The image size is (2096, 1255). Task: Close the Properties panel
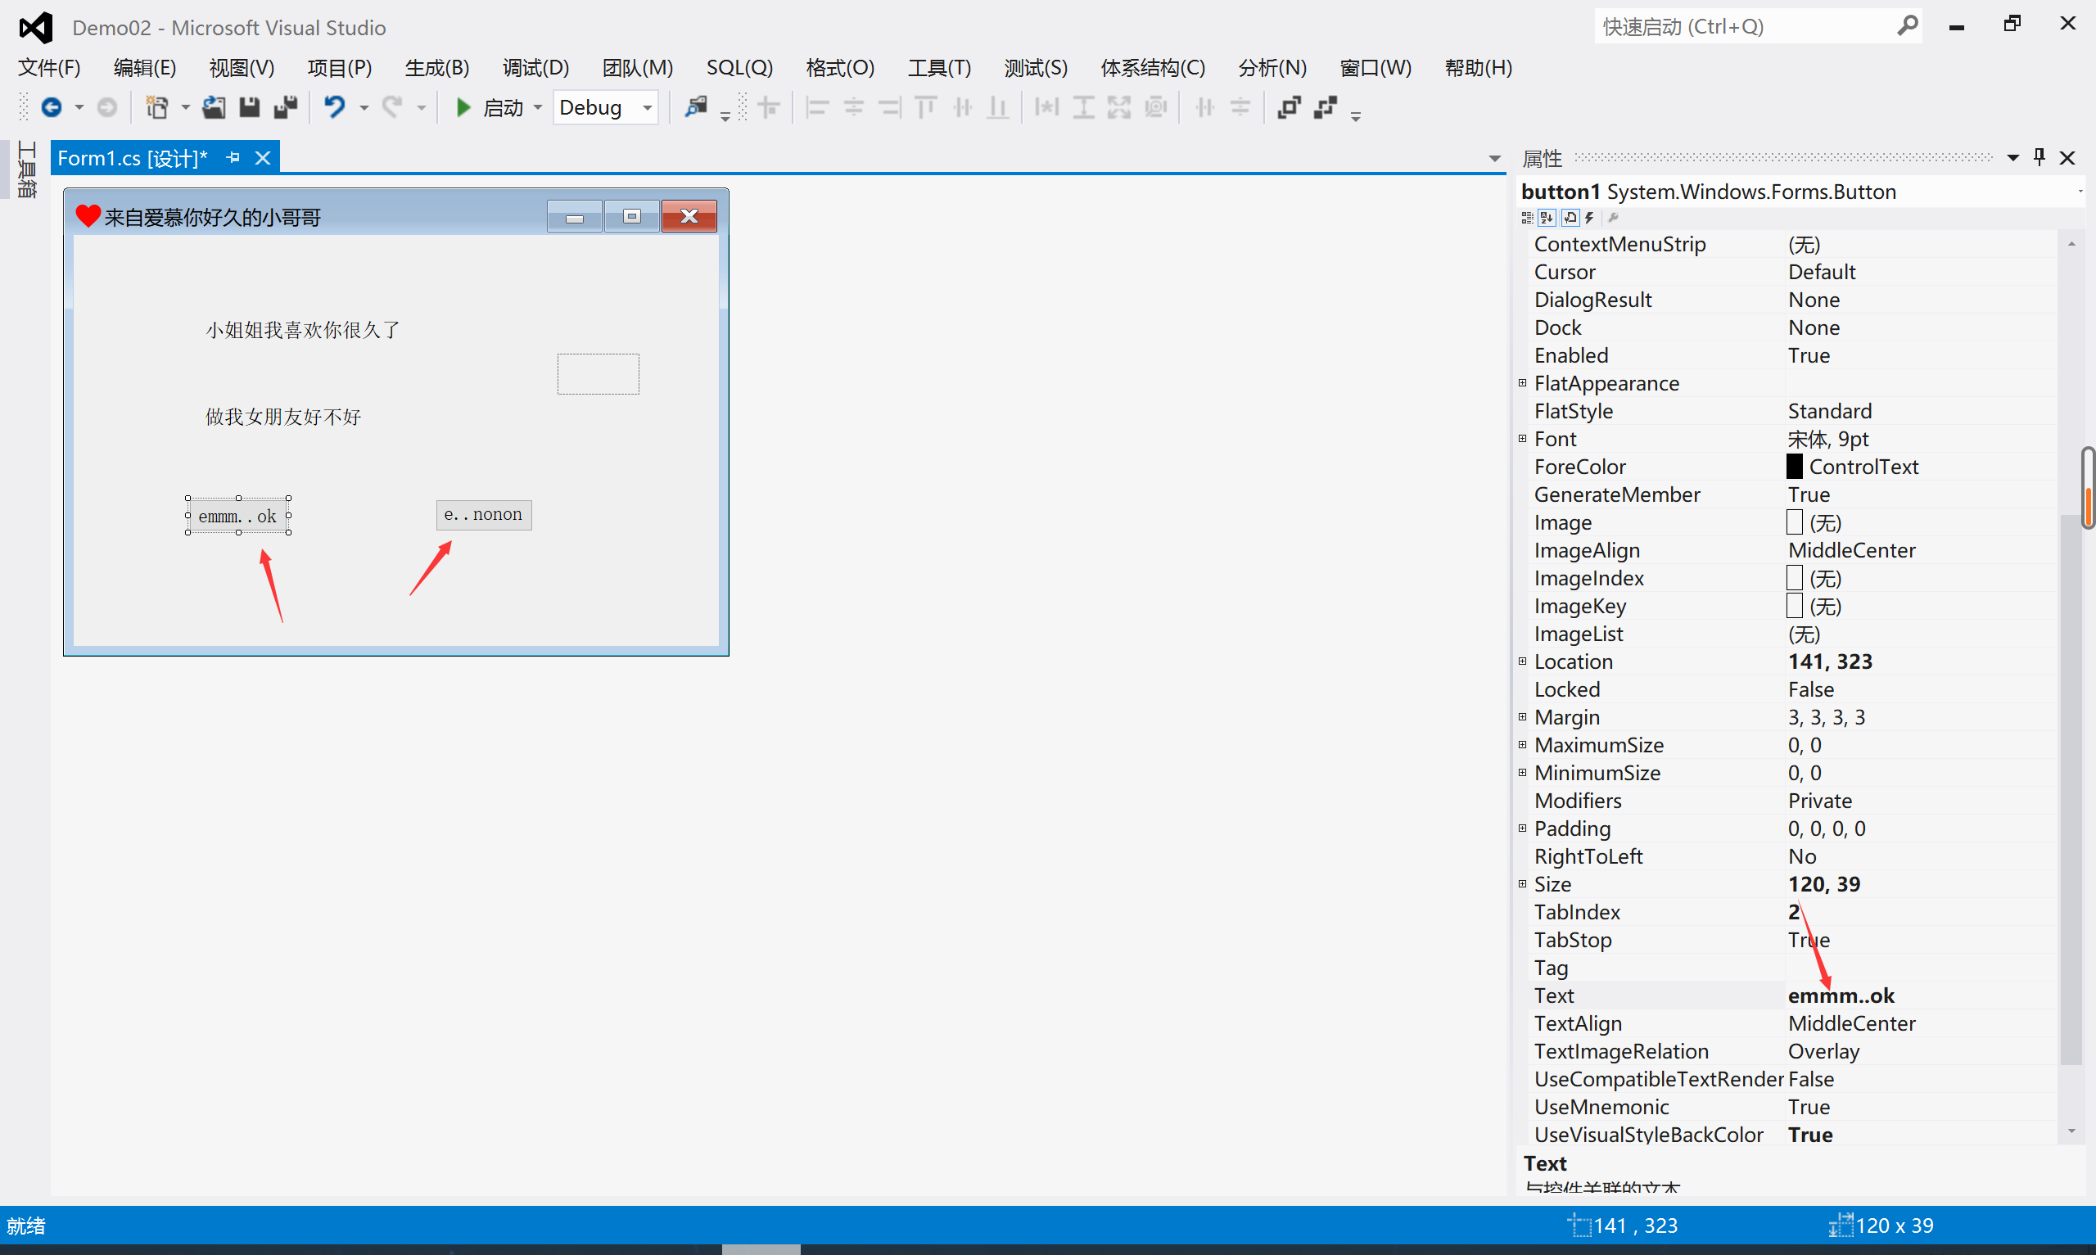pos(2068,158)
